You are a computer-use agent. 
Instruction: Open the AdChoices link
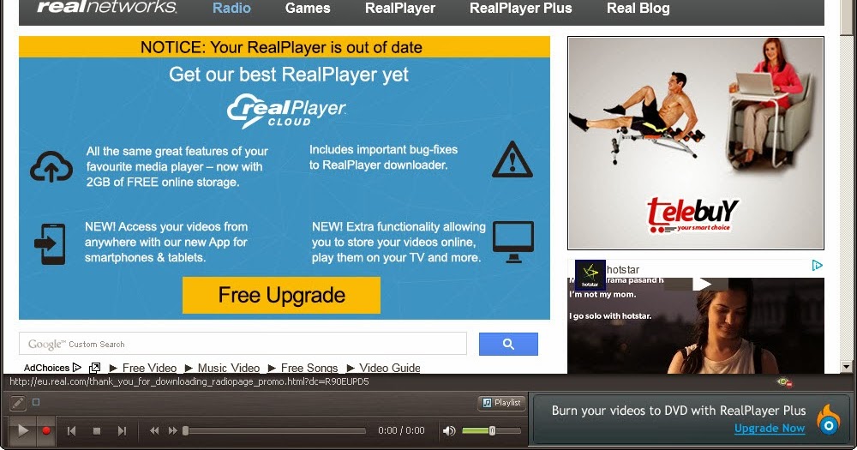pyautogui.click(x=52, y=368)
